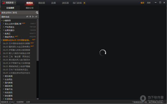Expand 舌尖上的中国第2季 entry
The height and width of the screenshot is (104, 167).
pyautogui.click(x=3, y=24)
